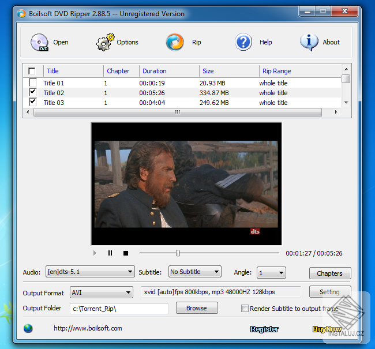Click the playback seek slider thumb

178,253
